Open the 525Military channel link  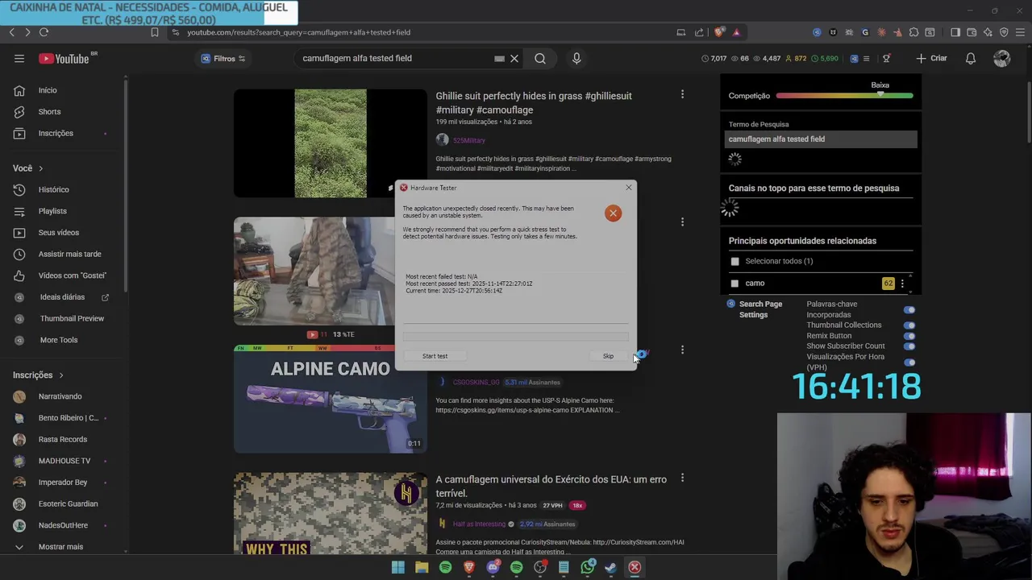469,140
